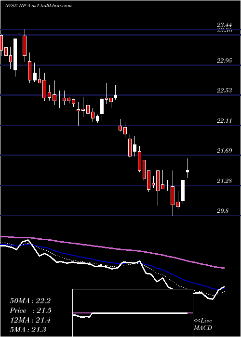Click the pink 50MA line
241x337 pixels.
[112, 248]
